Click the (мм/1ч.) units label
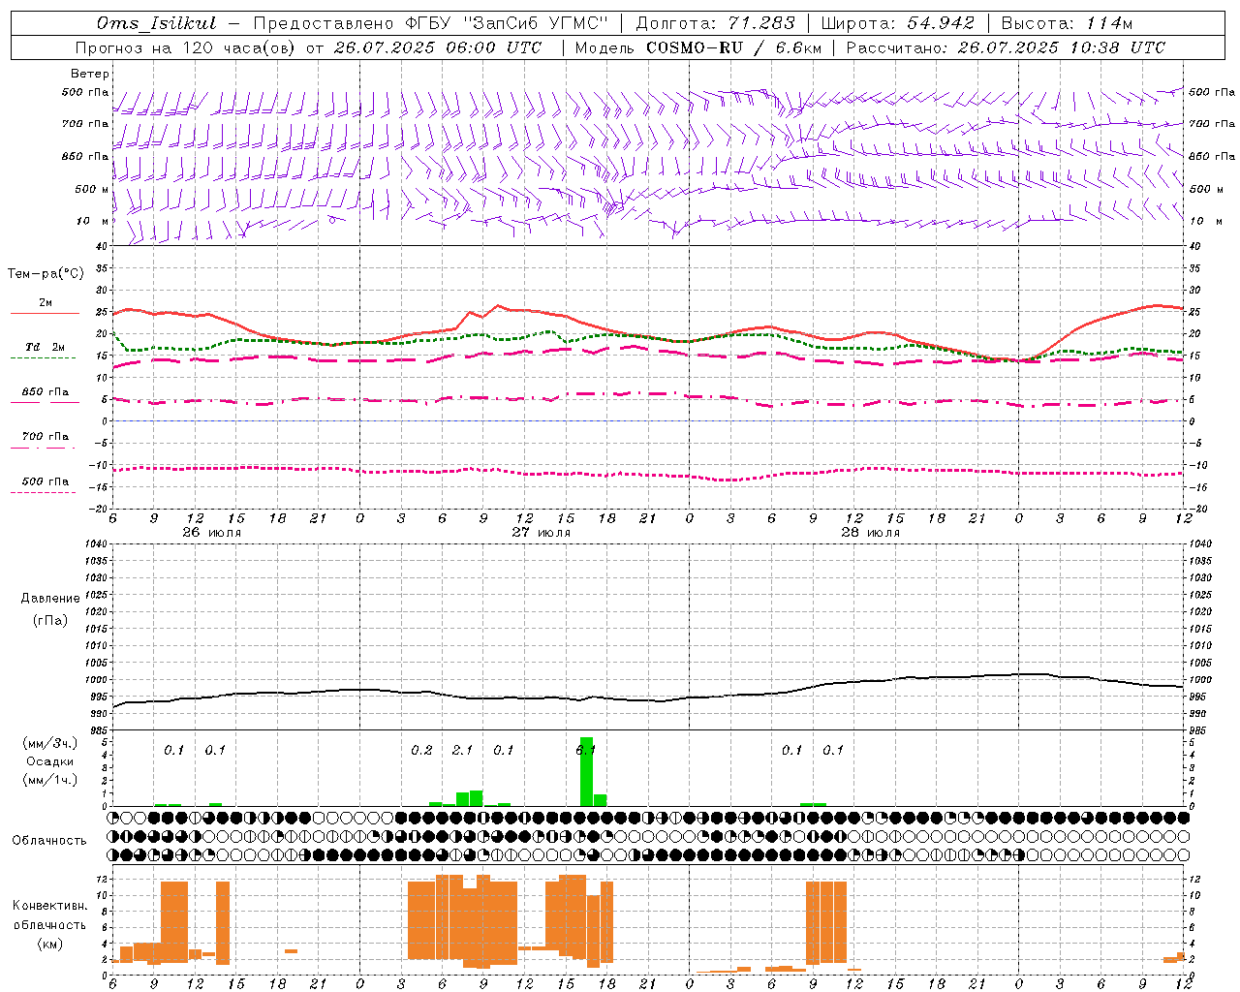This screenshot has width=1240, height=992. 50,780
